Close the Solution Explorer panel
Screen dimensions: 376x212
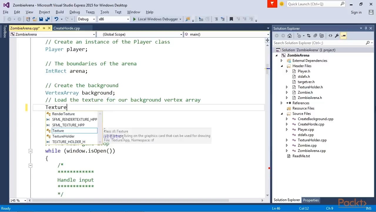point(371,28)
